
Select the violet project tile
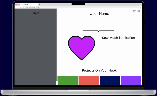click(131, 81)
